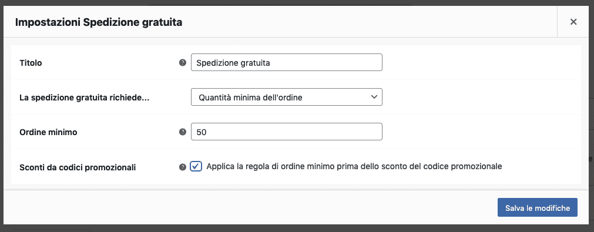Close the Impostazioni Spedizione gratuita dialog
The width and height of the screenshot is (594, 232).
click(573, 22)
